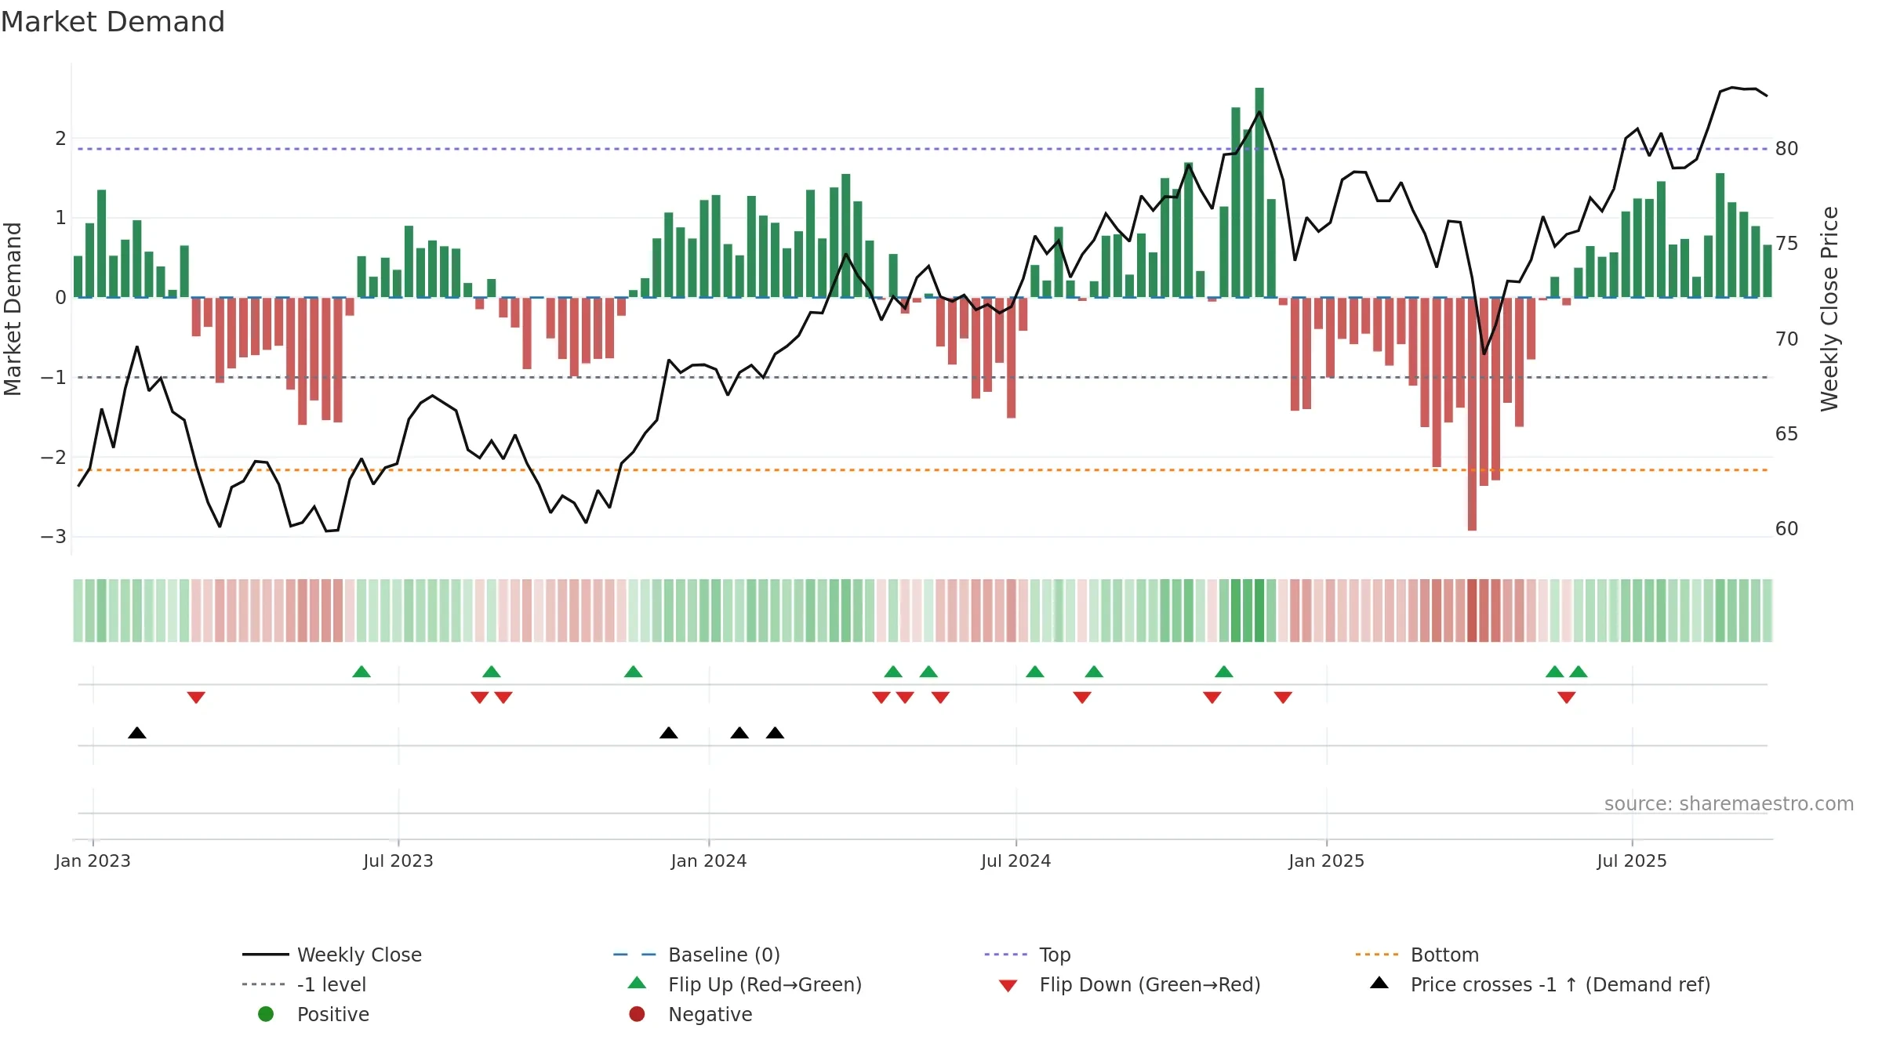The image size is (1882, 1058).
Task: Click the latest green Flip Up triangle
Action: tap(1579, 672)
